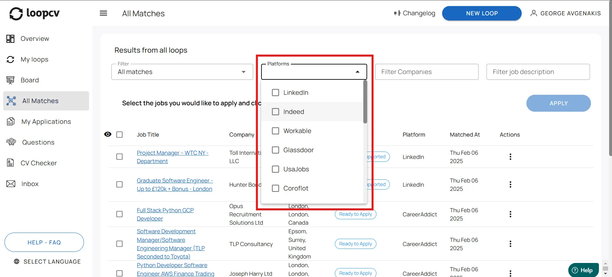Viewport: 612px width, 277px height.
Task: Click the All Matches network icon
Action: click(x=11, y=101)
